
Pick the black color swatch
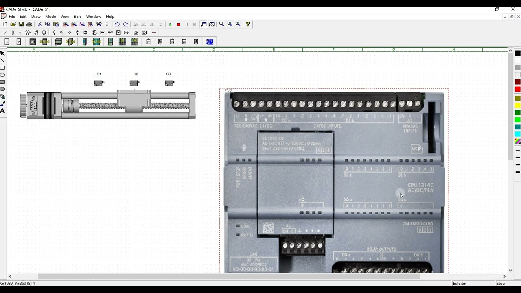click(518, 53)
